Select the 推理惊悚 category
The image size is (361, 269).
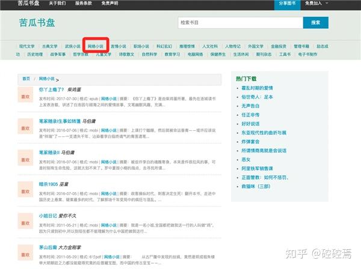(187, 46)
